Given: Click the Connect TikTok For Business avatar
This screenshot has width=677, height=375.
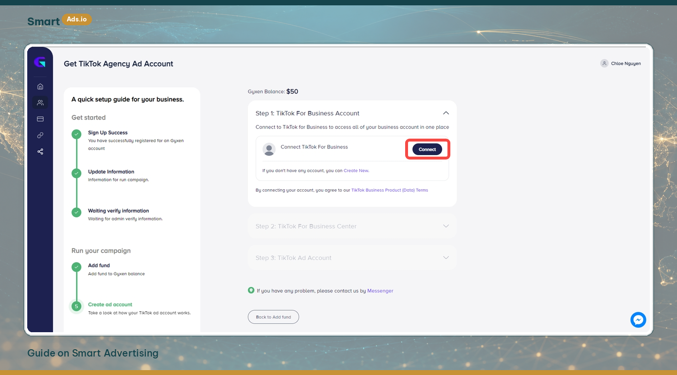Looking at the screenshot, I should [269, 149].
